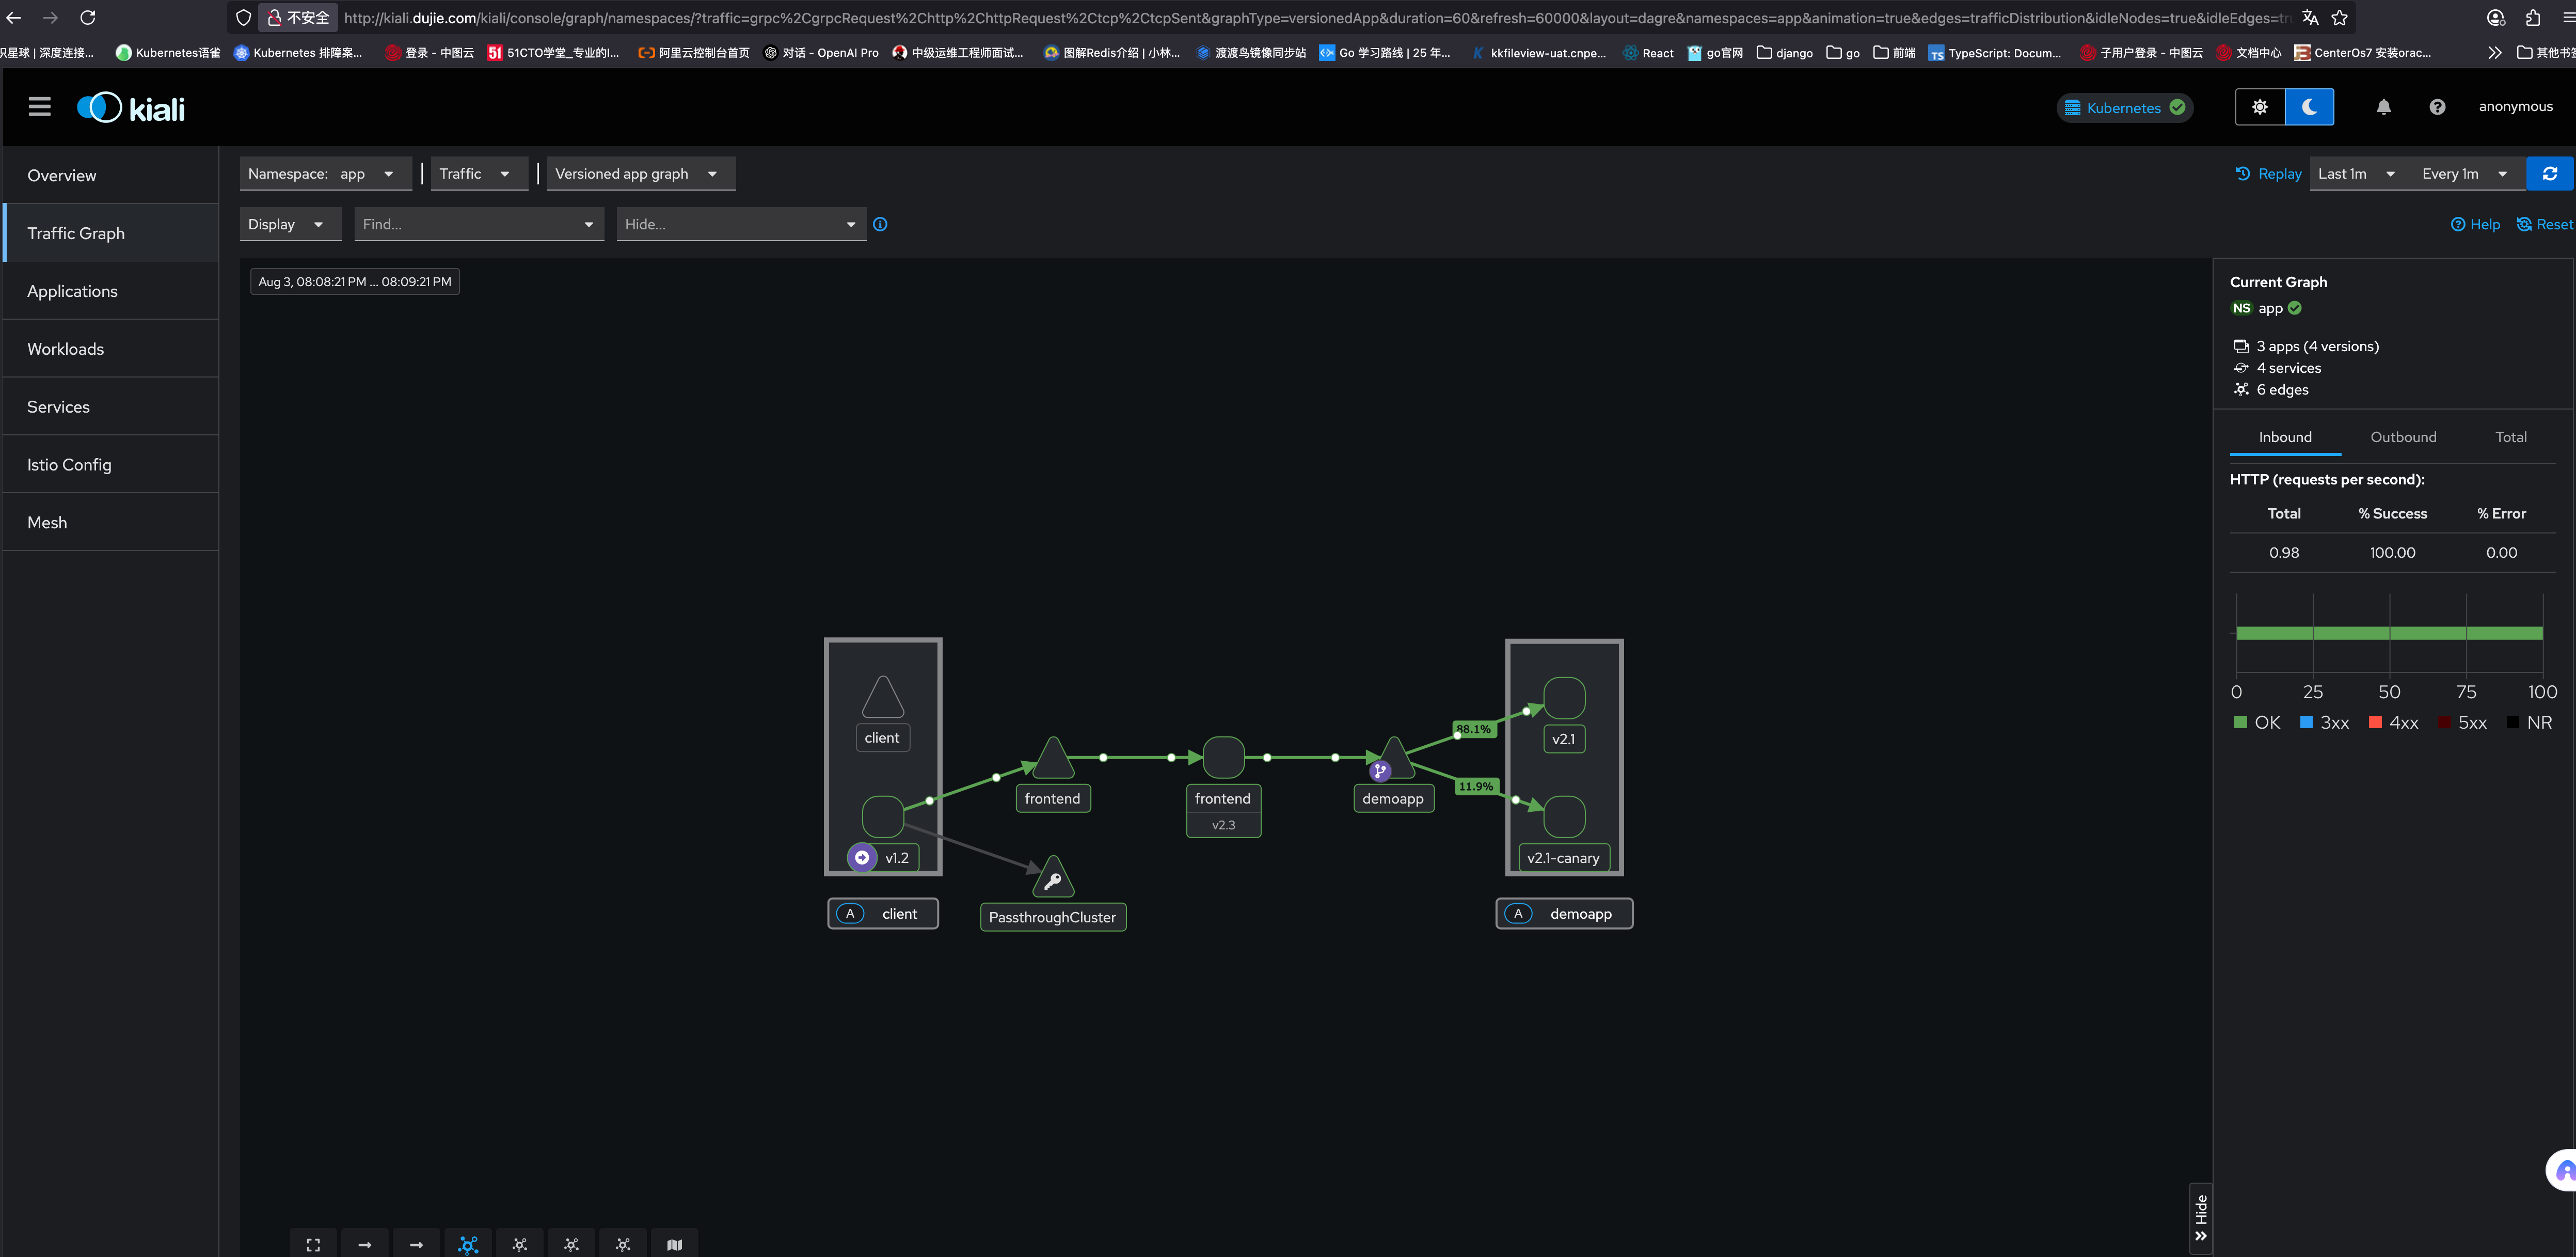The width and height of the screenshot is (2576, 1257).
Task: Collapse side panel with Hide button
Action: 2200,1217
